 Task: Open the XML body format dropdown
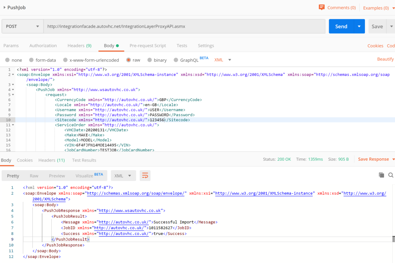223,60
